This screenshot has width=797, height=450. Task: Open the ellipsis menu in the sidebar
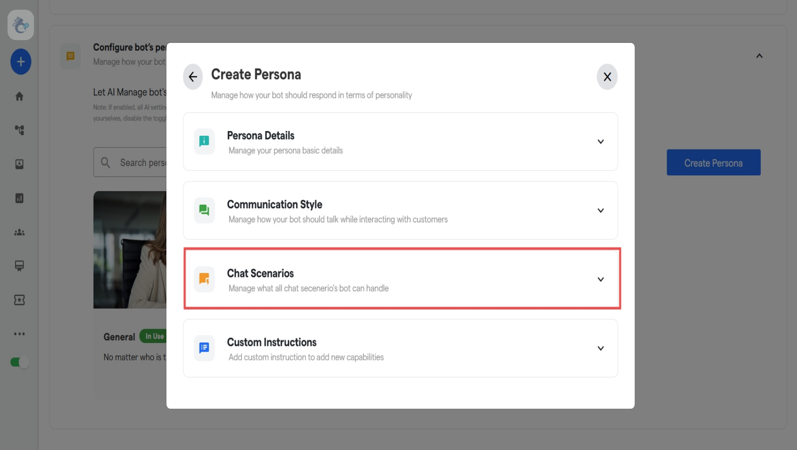[x=19, y=334]
